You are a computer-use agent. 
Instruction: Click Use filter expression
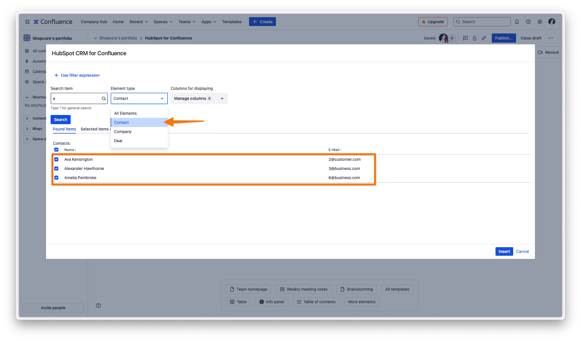pos(77,75)
